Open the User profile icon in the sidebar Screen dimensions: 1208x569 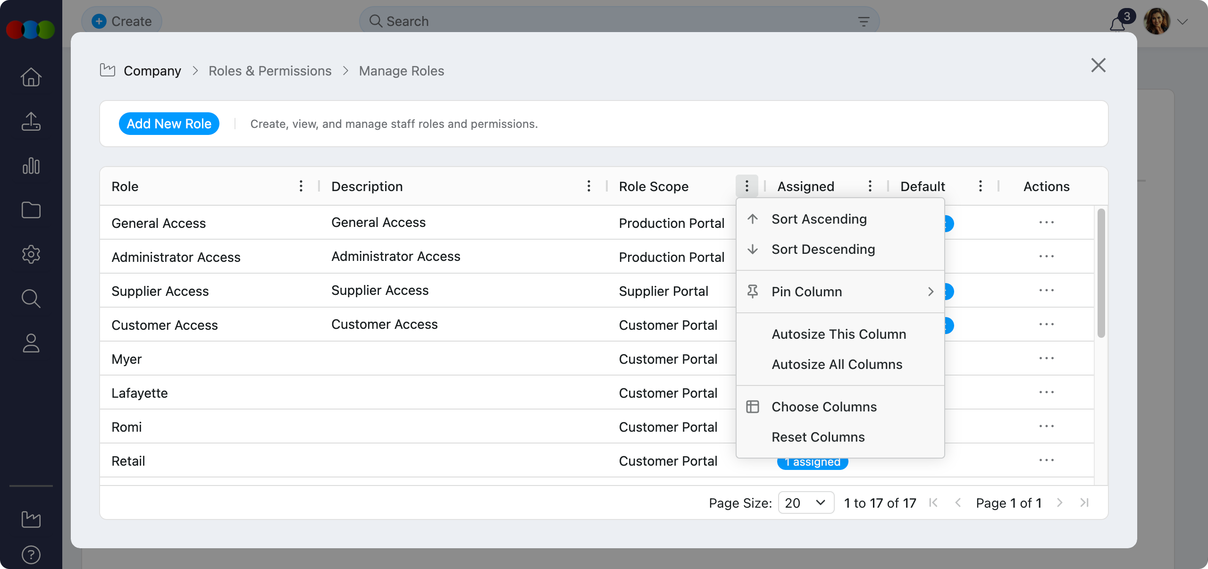[31, 343]
